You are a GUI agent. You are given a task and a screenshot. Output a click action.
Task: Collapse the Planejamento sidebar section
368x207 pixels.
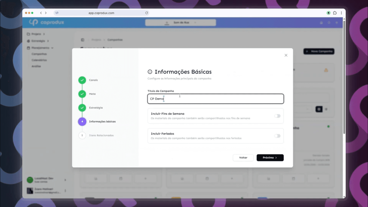[x=40, y=48]
